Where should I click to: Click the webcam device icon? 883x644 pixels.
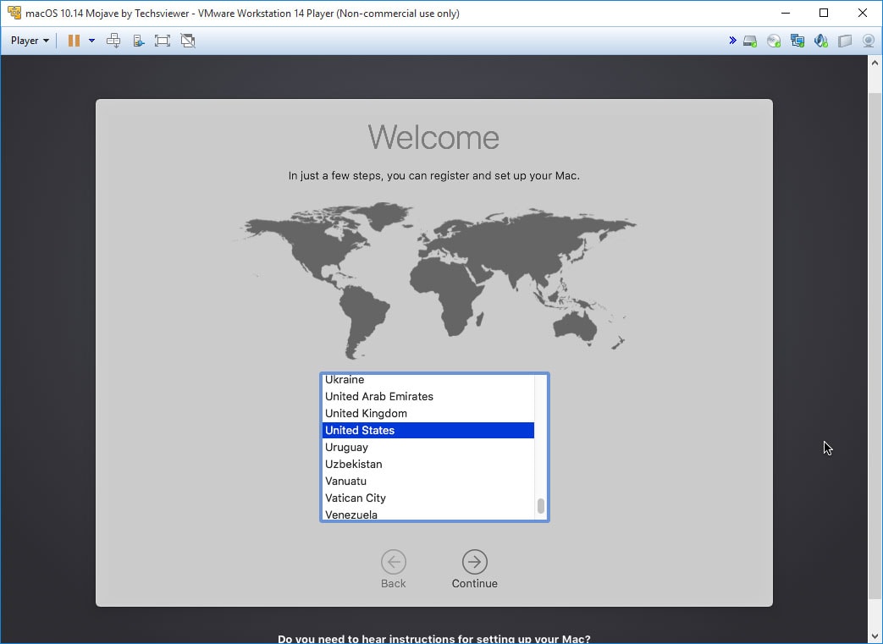click(868, 41)
